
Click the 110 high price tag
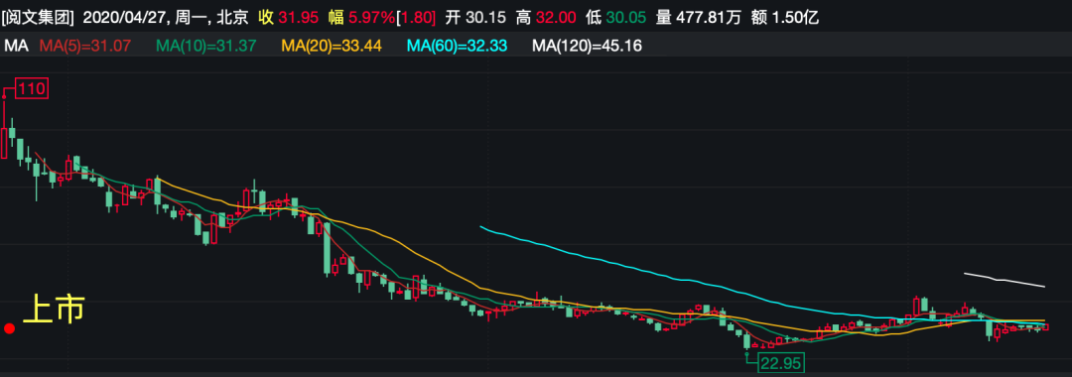32,88
